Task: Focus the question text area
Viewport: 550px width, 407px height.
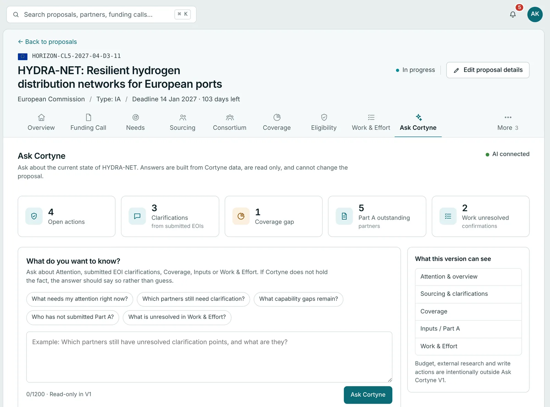Action: point(209,357)
